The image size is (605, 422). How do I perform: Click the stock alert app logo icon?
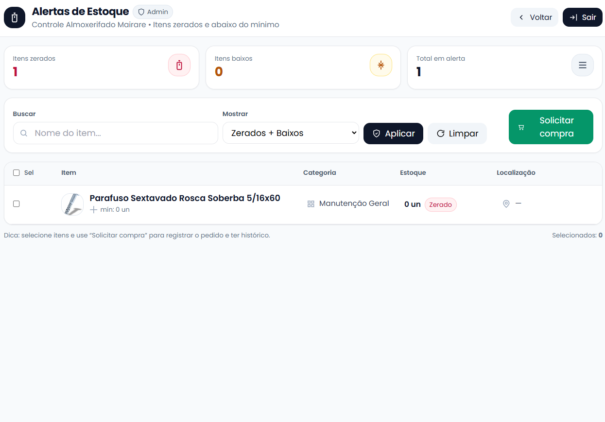[x=15, y=17]
